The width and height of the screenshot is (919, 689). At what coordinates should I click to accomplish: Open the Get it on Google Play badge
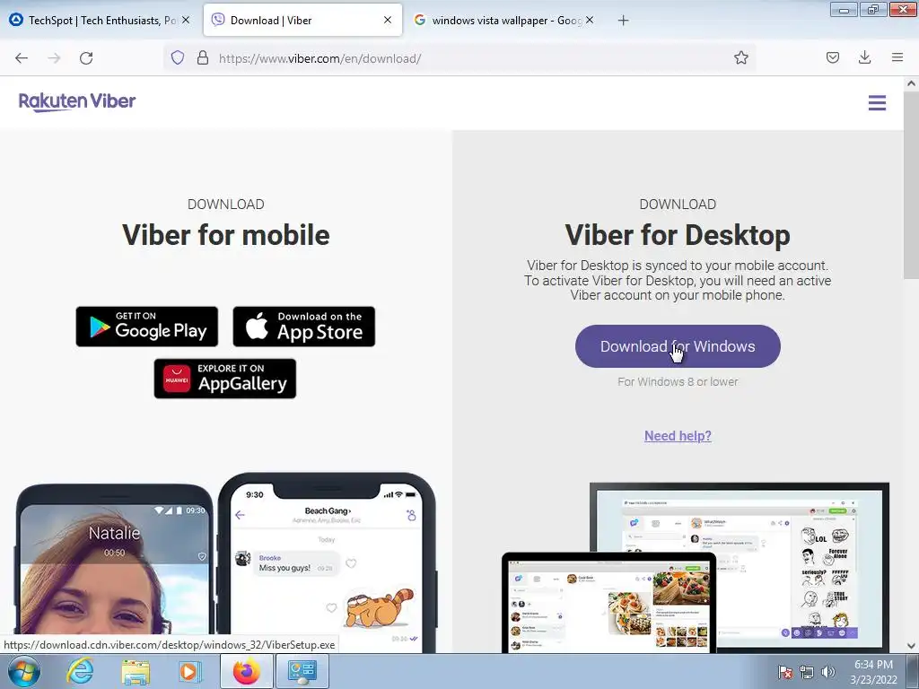pyautogui.click(x=146, y=327)
